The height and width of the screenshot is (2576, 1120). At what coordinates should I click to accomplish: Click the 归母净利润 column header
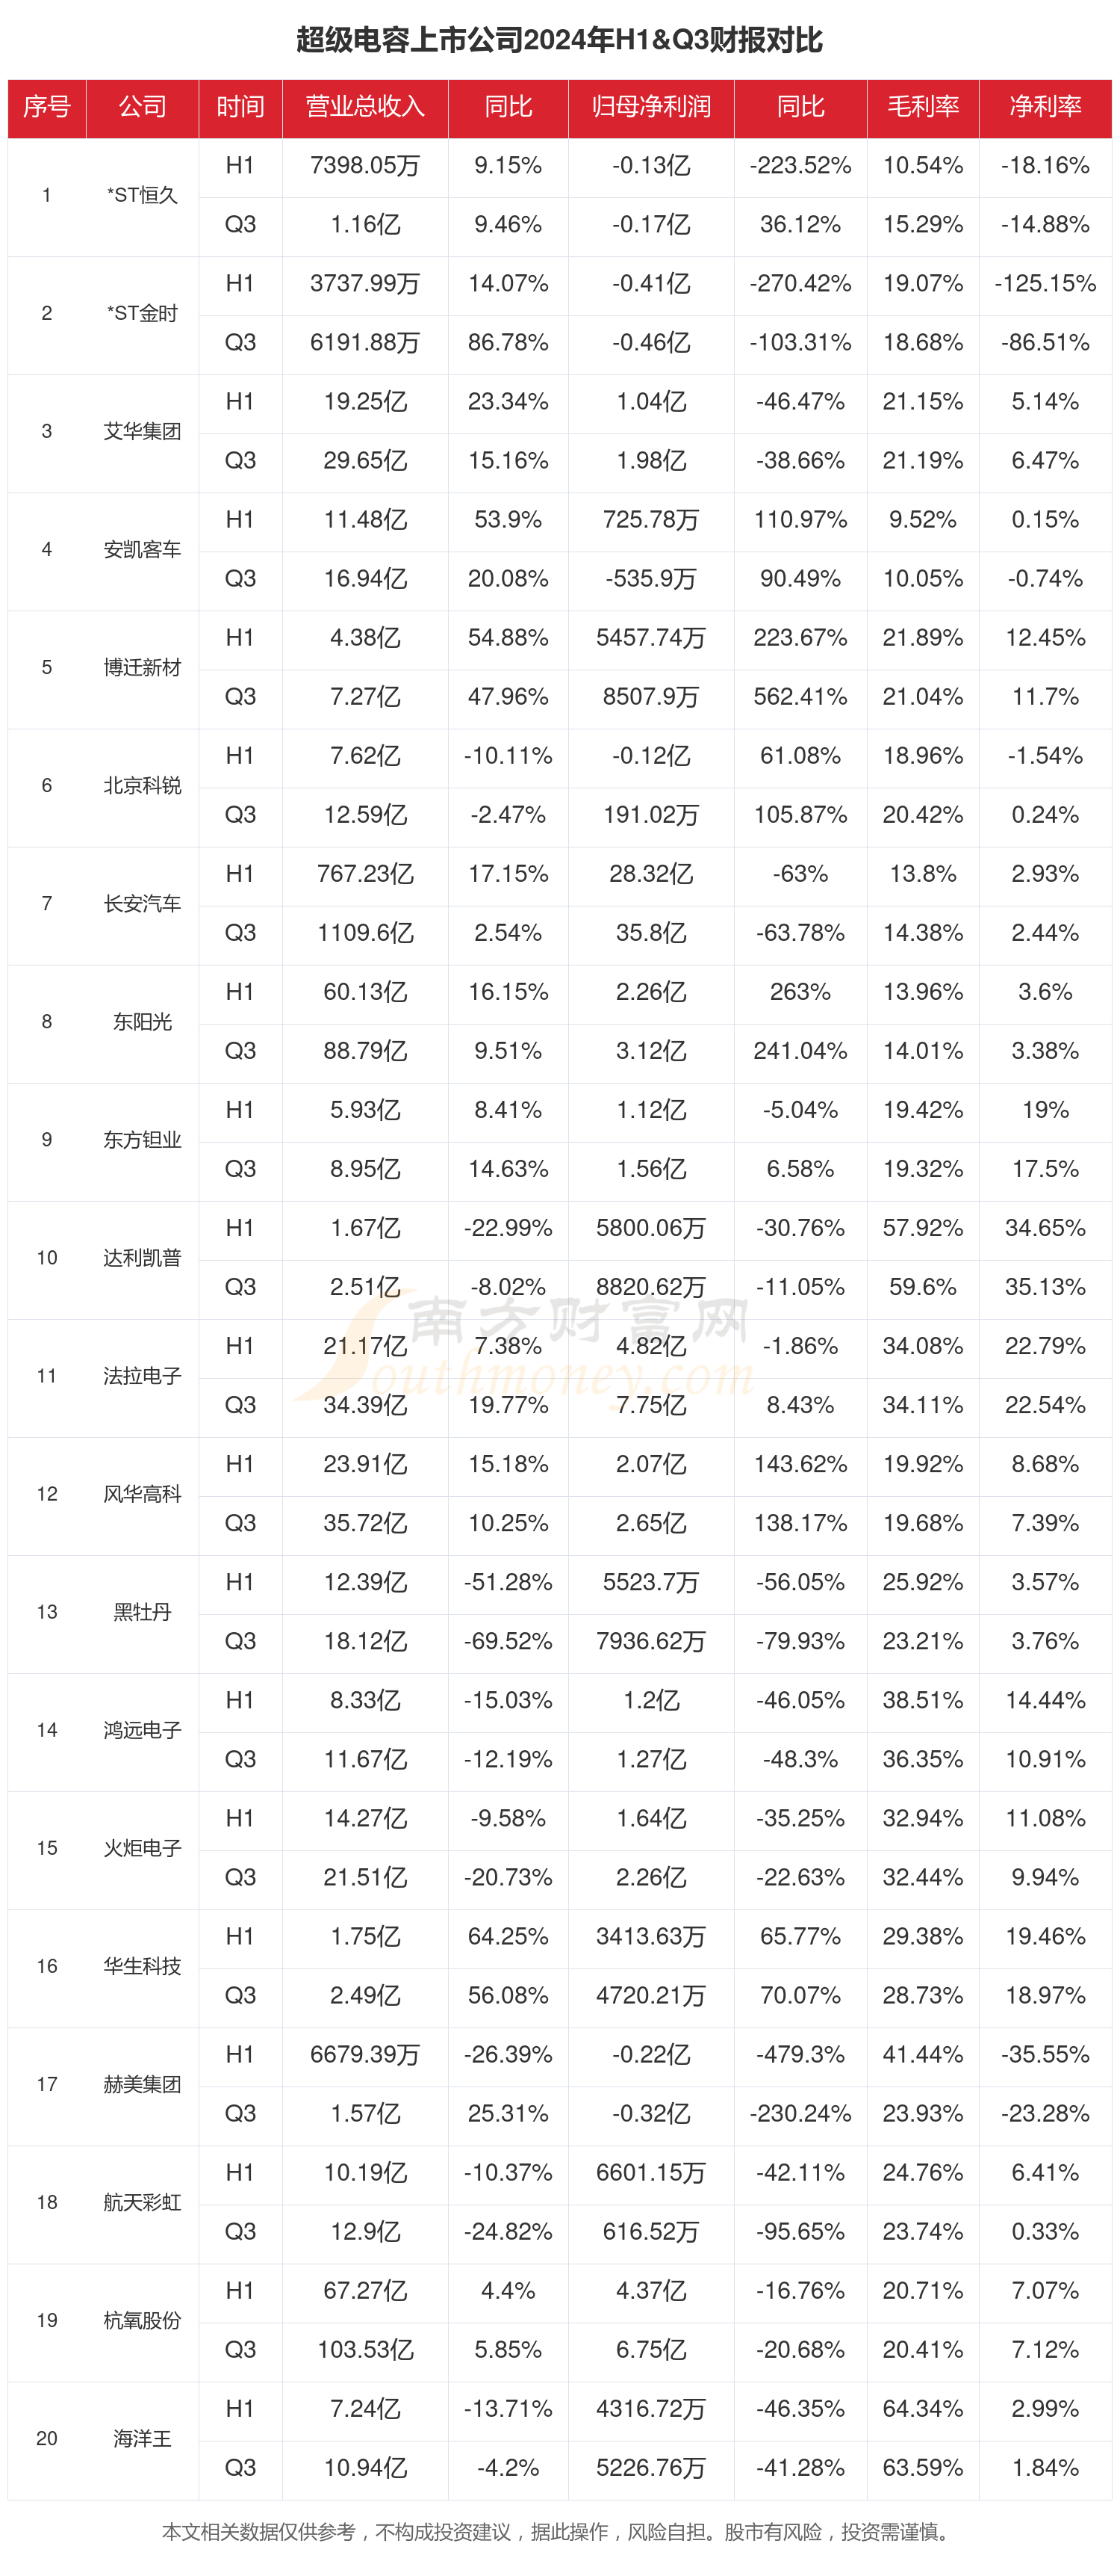[650, 107]
